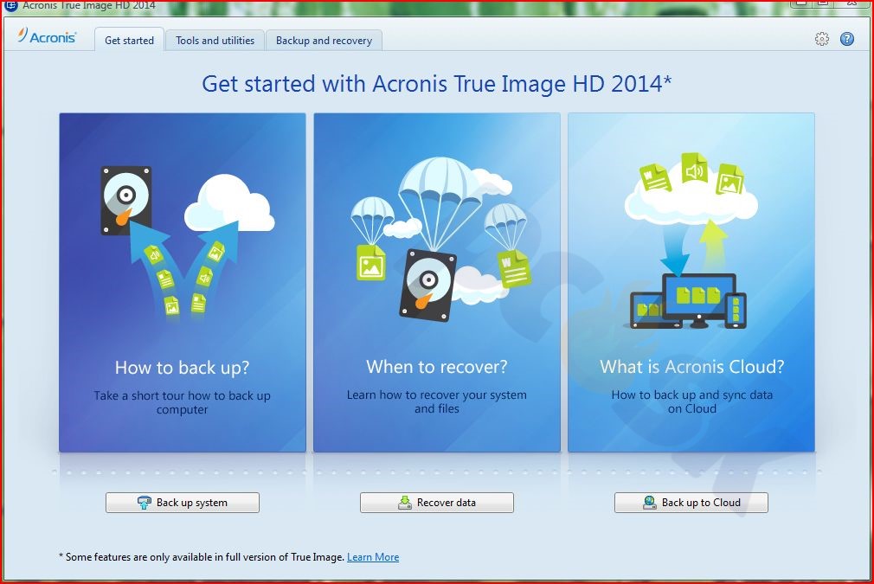The width and height of the screenshot is (874, 584).
Task: Click the Recover data button
Action: click(436, 502)
